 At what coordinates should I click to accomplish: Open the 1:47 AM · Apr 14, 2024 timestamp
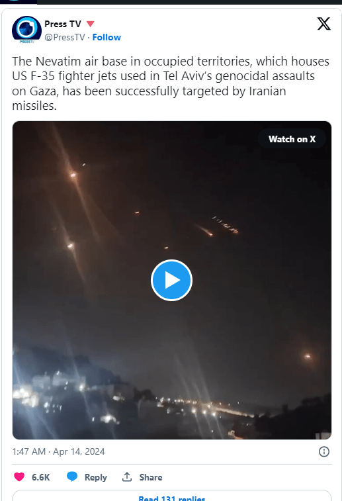[58, 451]
